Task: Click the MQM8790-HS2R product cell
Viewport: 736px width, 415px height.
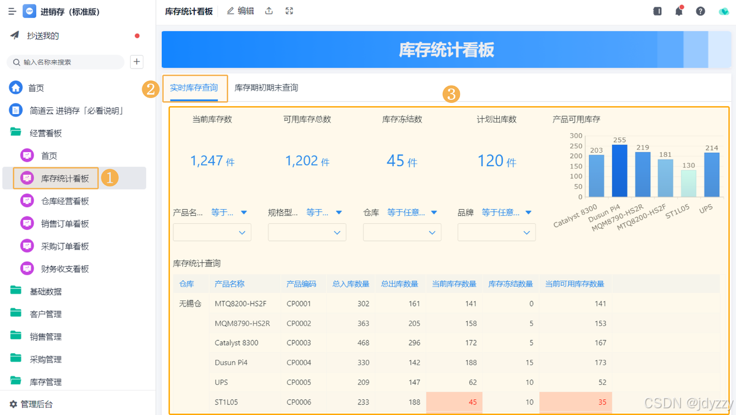Action: tap(242, 323)
